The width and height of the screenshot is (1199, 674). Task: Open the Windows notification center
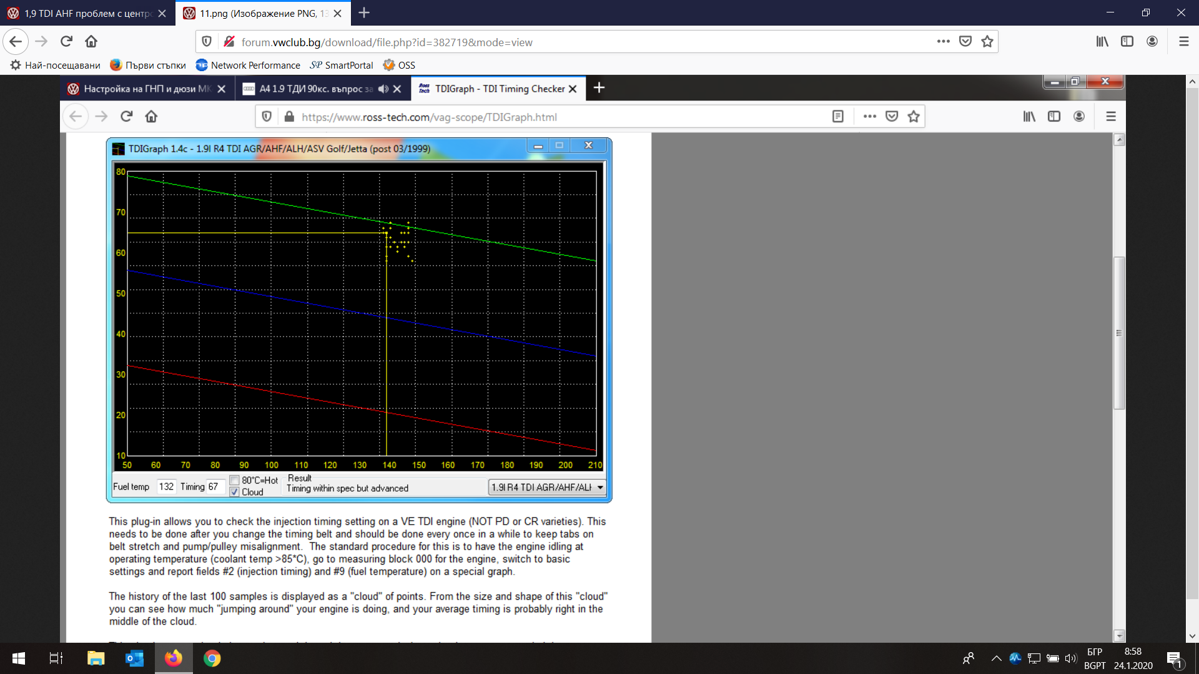[x=1174, y=658]
